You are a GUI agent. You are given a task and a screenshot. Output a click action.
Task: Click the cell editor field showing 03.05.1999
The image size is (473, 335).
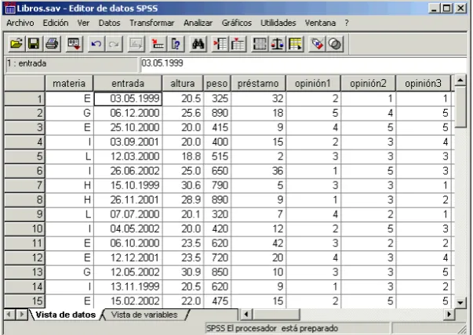pos(303,63)
